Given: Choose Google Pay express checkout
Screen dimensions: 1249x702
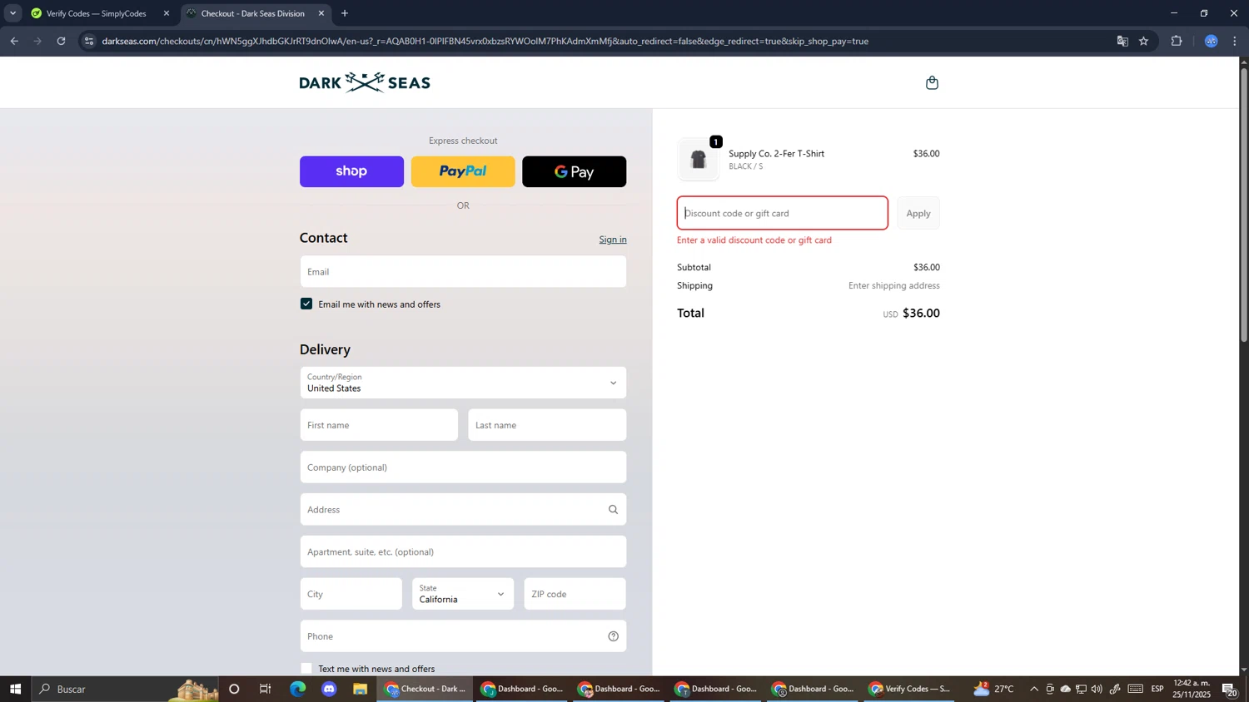Looking at the screenshot, I should pos(575,171).
